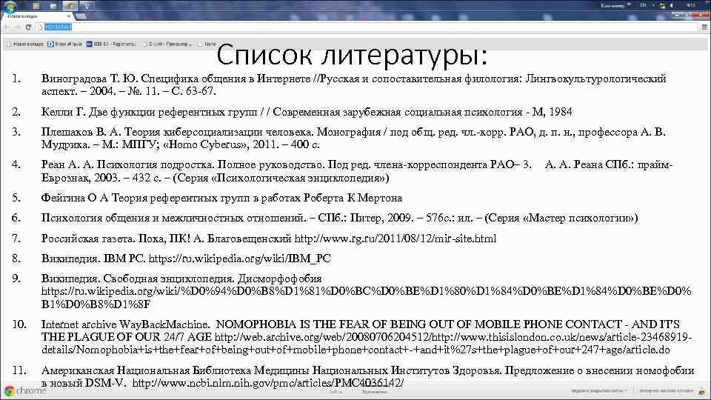Click Американская Национальная Библиотека Медицины text
Image resolution: width=711 pixels, height=400 pixels.
(x=271, y=371)
